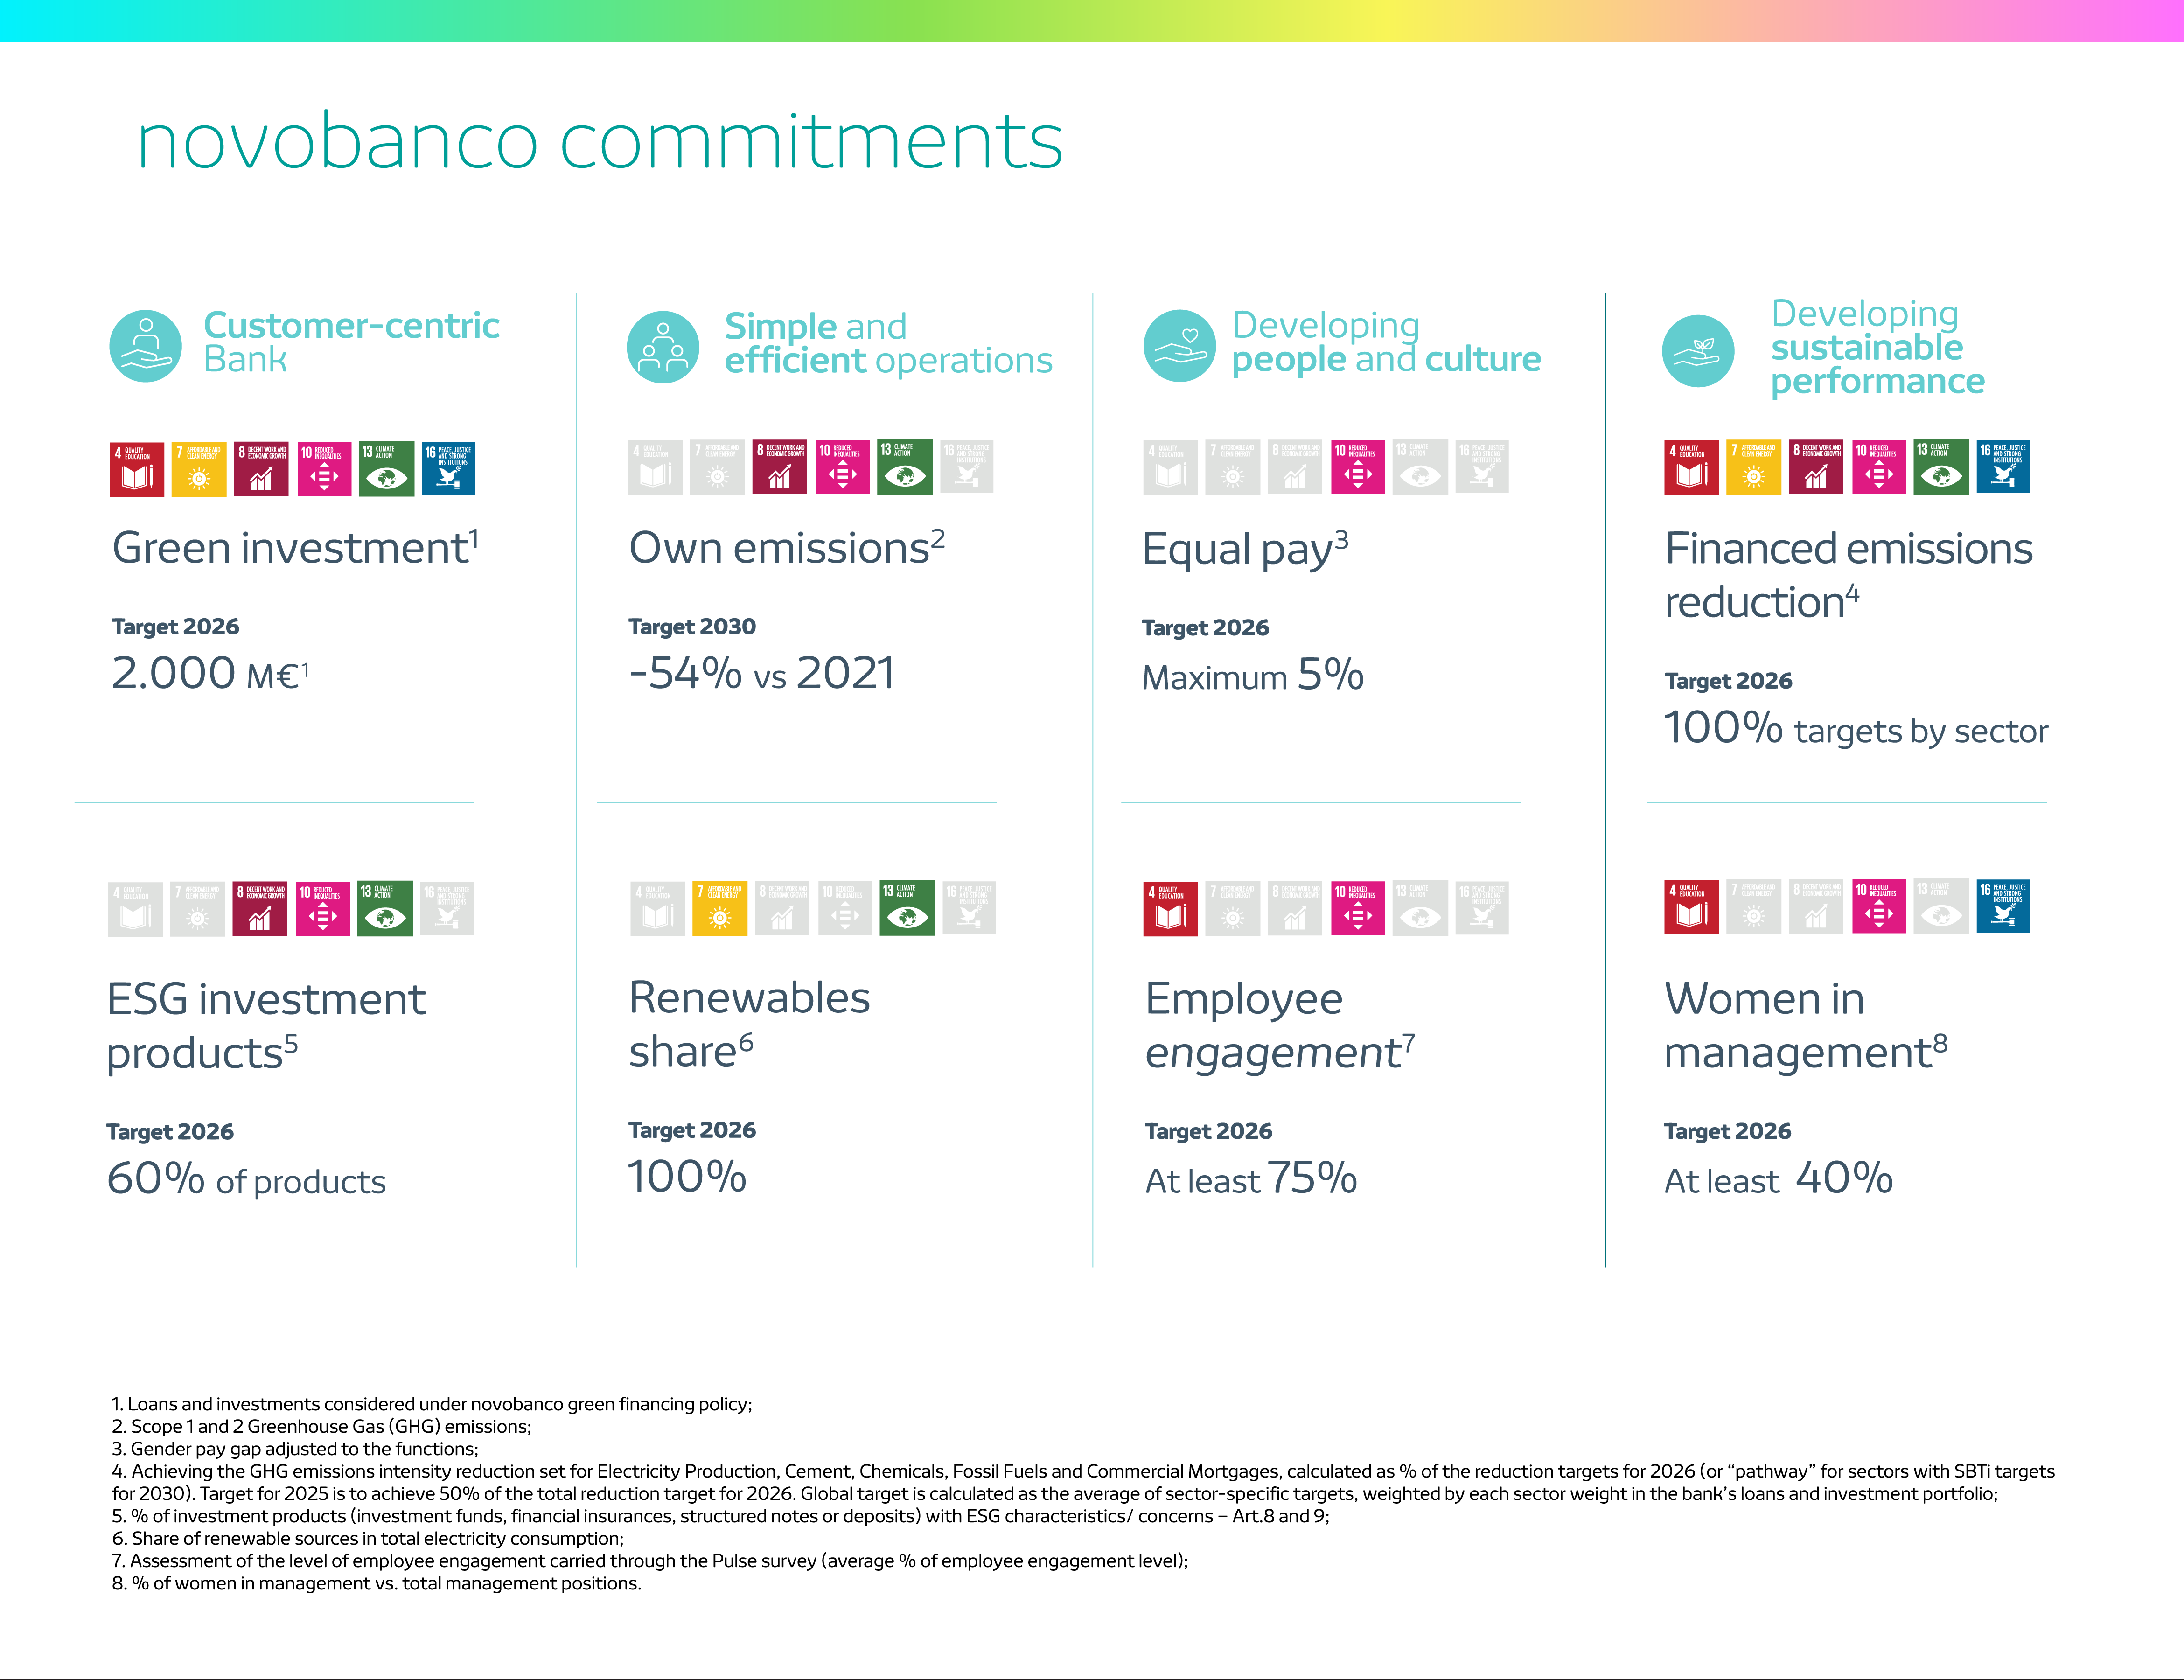Click SDG 10 Reduced Inequalities icon above Green investment
Screen dimensions: 2184x1680
[x=324, y=469]
